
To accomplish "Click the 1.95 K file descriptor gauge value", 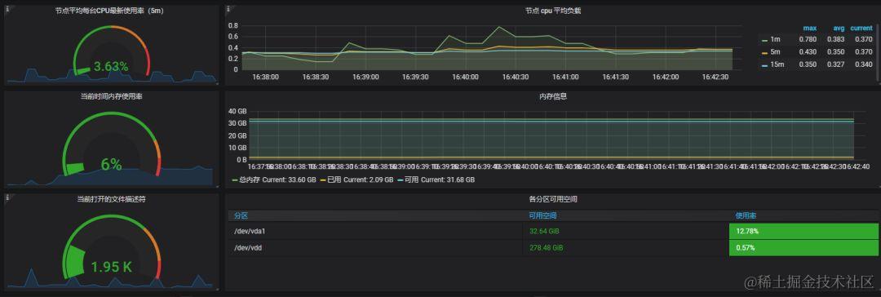I will point(111,267).
